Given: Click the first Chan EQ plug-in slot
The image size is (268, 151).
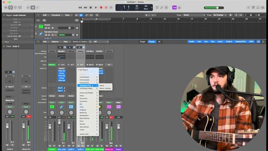Looking at the screenshot, I should (x=62, y=71).
